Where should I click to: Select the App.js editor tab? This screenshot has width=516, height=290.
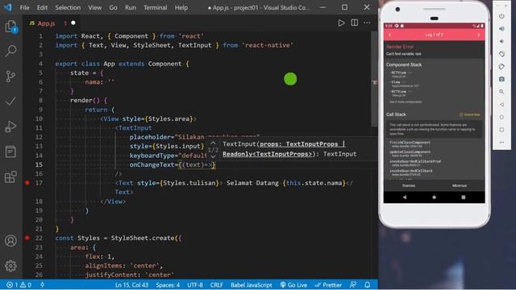click(x=51, y=23)
